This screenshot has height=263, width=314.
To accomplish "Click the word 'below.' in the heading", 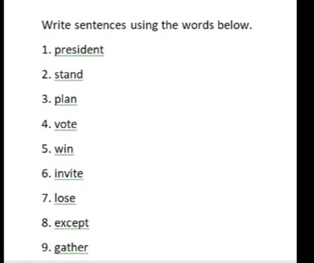I will tap(235, 25).
